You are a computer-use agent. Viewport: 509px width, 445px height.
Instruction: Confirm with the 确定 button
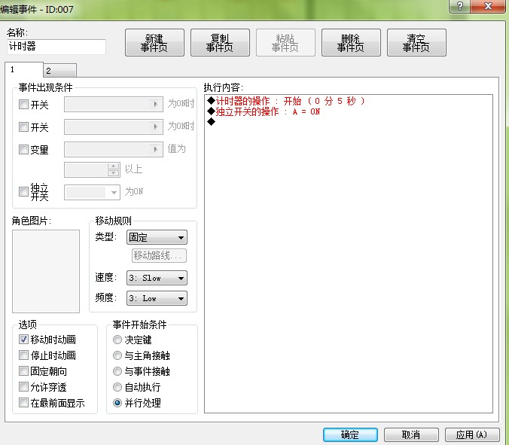(x=350, y=434)
